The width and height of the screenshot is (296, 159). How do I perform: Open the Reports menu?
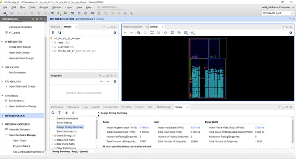(44, 7)
